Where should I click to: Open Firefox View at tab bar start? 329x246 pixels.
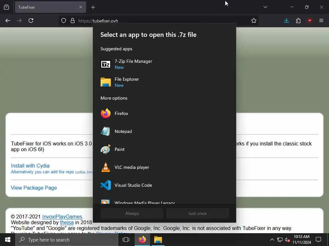6,7
